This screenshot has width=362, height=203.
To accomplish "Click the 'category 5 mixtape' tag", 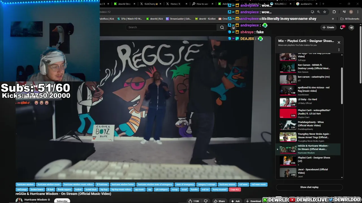I will coord(206,184).
